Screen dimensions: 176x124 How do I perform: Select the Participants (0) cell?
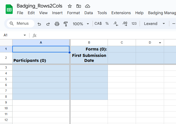coord(41,58)
